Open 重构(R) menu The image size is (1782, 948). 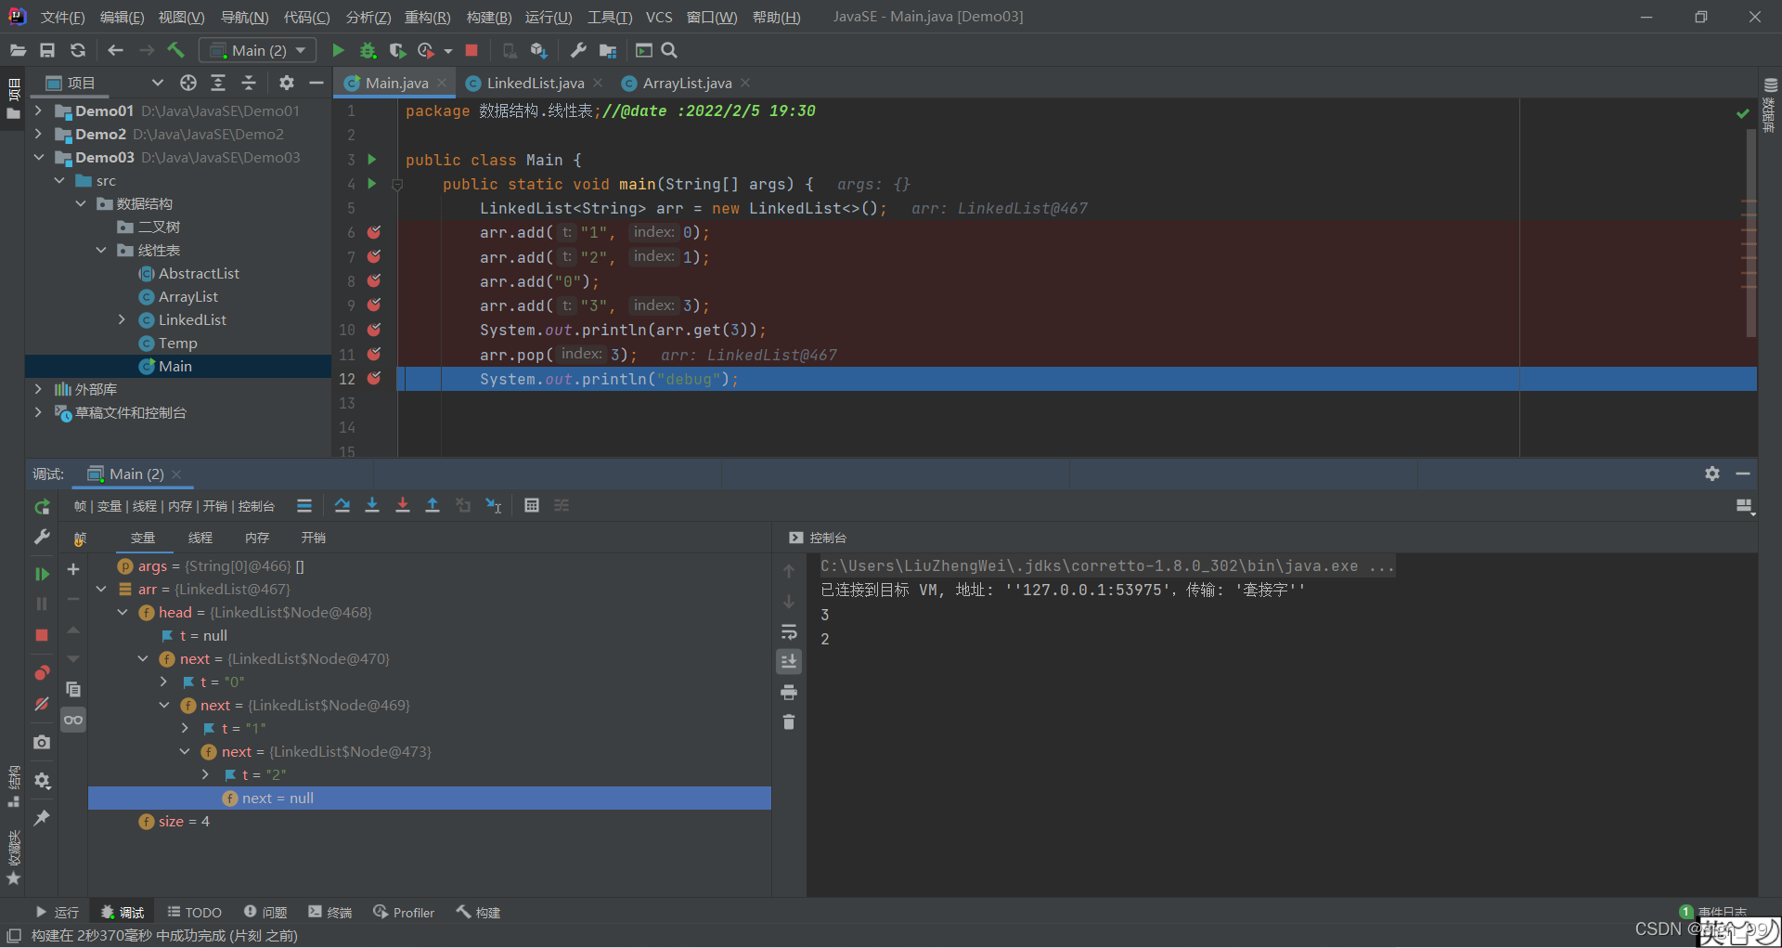pos(427,17)
